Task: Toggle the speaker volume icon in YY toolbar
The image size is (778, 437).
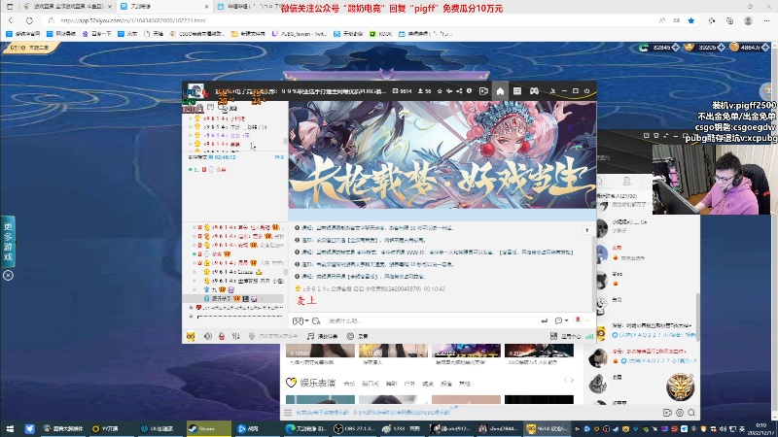Action: coord(208,336)
